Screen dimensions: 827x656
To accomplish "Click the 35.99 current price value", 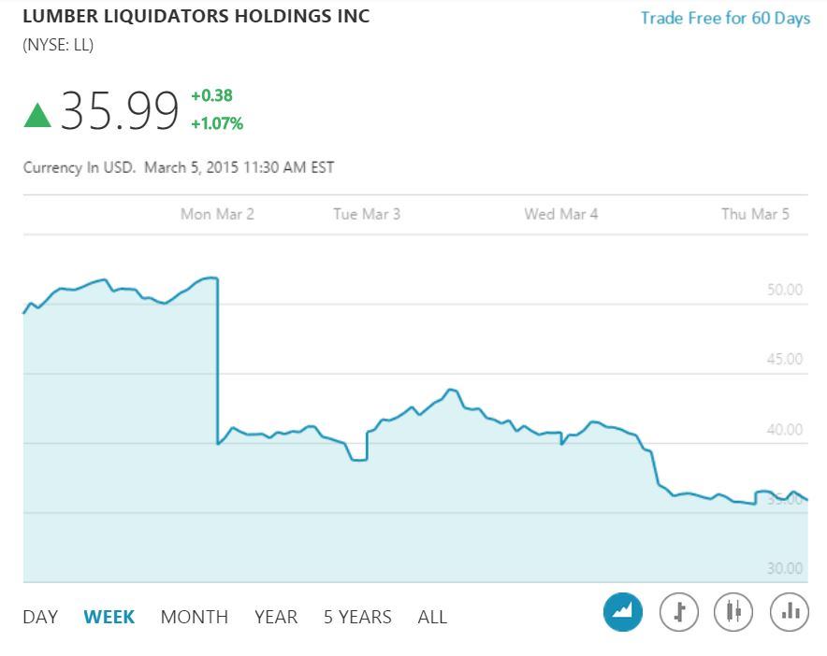I will (x=120, y=112).
